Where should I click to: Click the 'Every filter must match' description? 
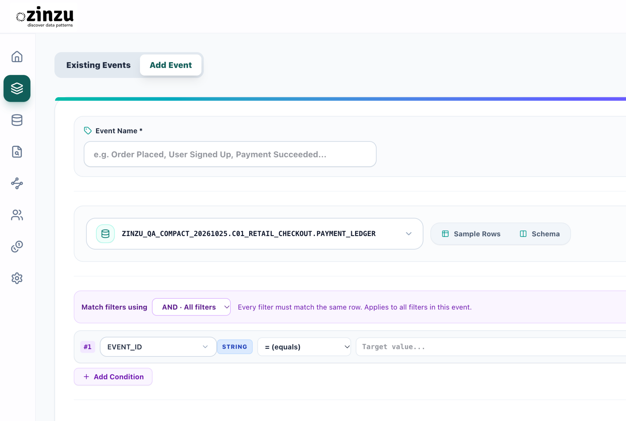[x=355, y=307]
